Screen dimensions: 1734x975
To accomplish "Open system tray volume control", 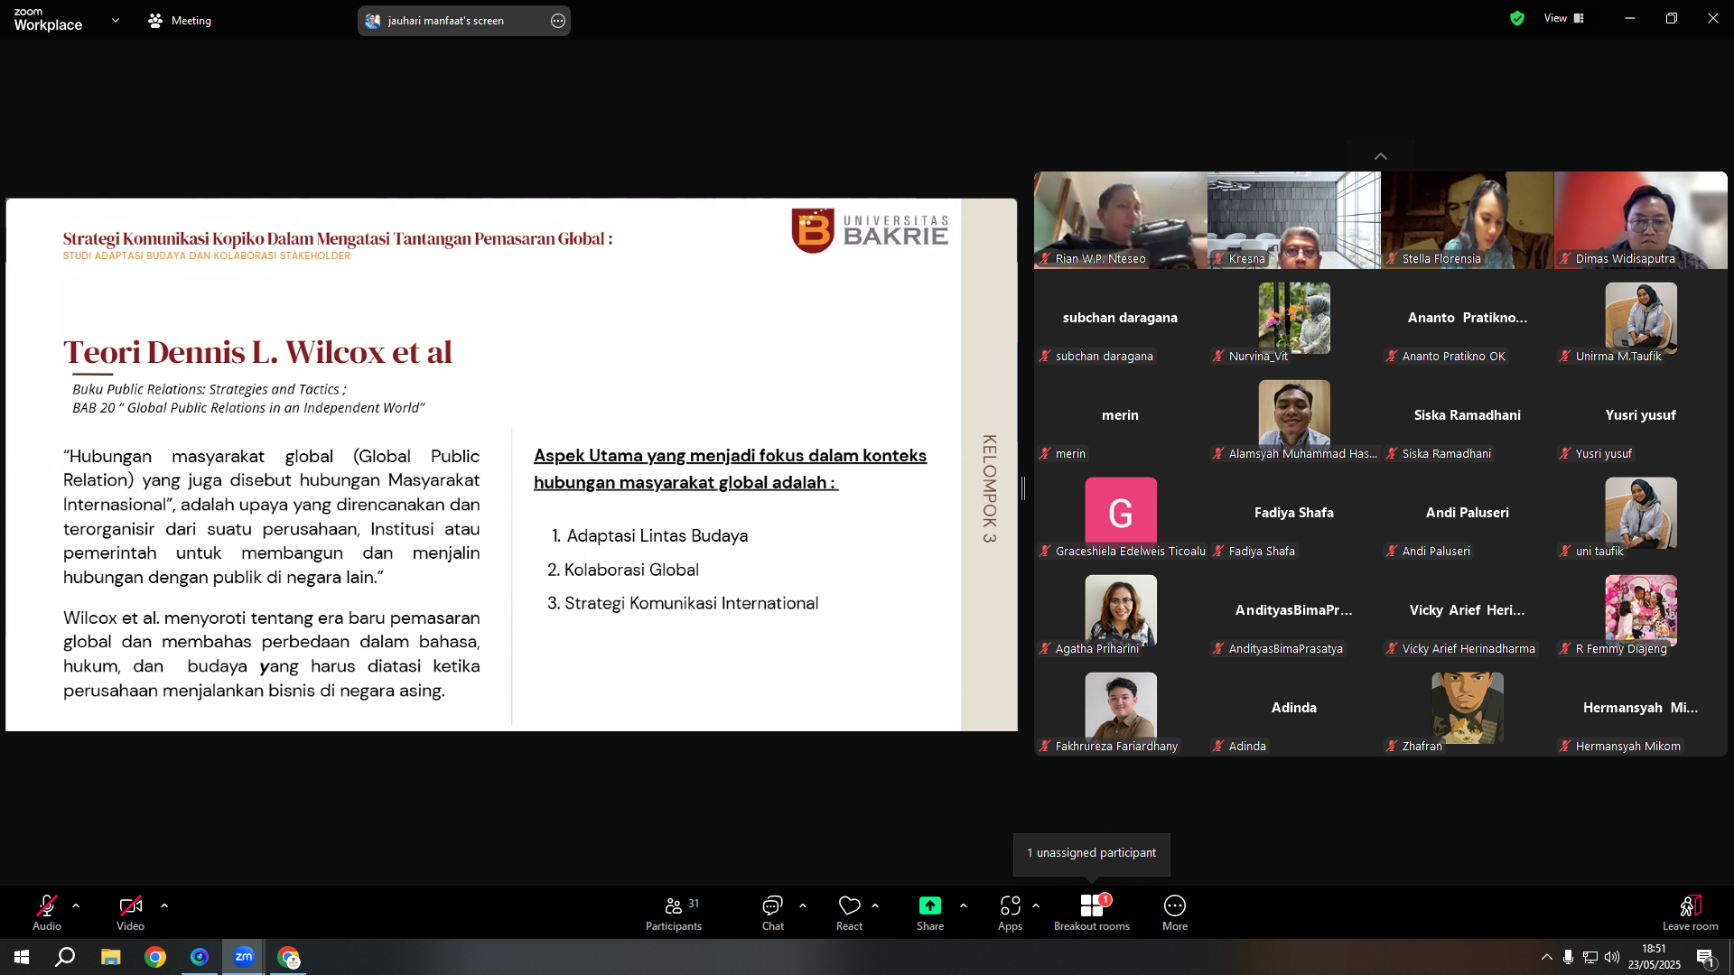I will (1612, 957).
